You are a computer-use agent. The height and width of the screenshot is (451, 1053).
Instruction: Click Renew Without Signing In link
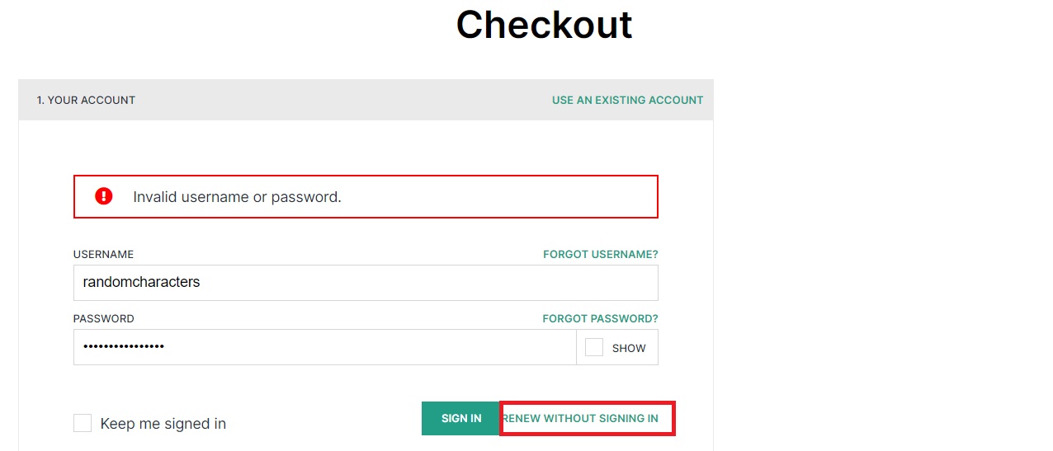(581, 418)
